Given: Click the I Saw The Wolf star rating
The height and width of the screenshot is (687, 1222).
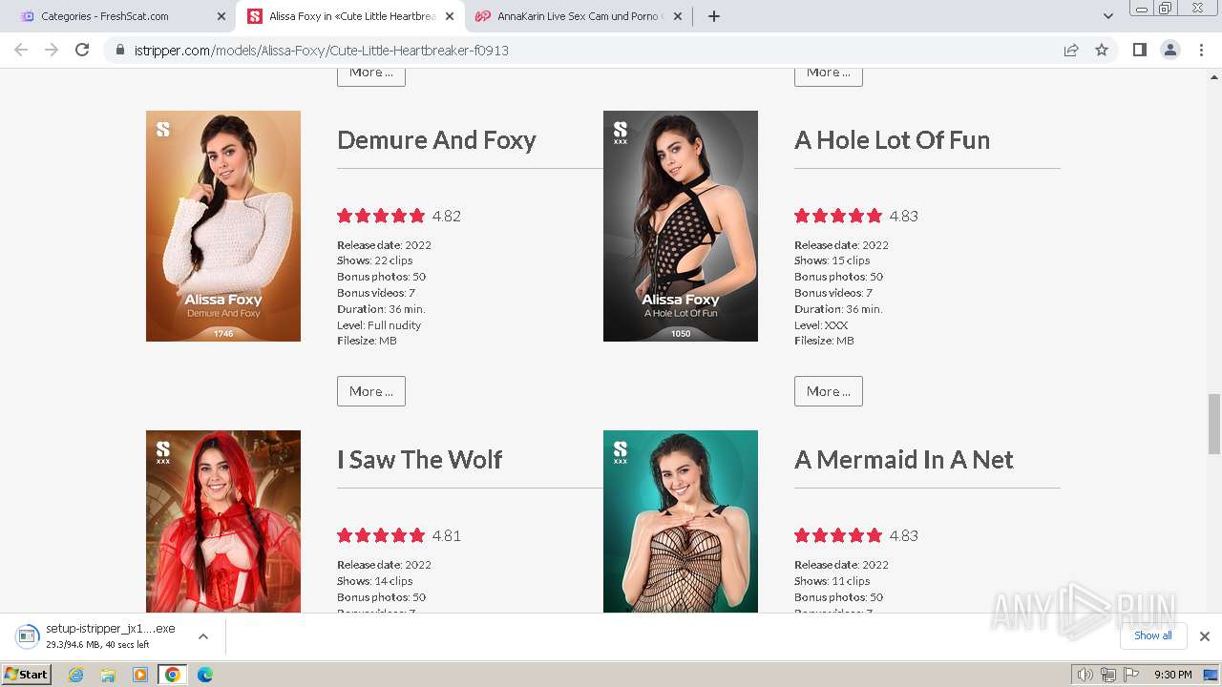Looking at the screenshot, I should click(381, 535).
